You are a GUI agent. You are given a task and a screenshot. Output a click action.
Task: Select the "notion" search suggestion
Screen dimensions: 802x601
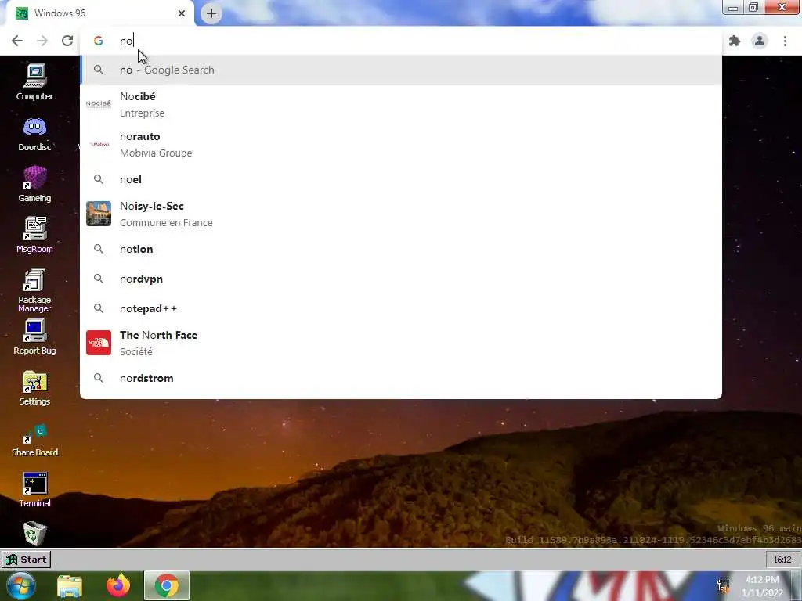pos(401,249)
